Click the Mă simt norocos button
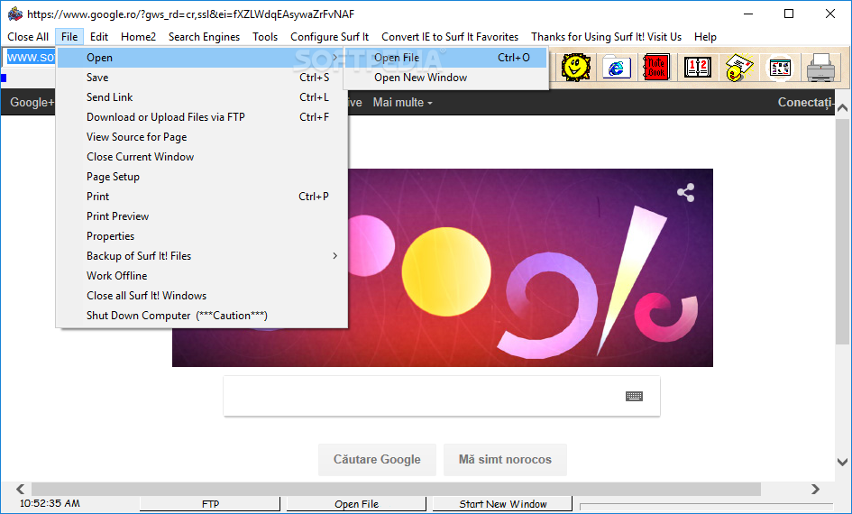 click(505, 460)
